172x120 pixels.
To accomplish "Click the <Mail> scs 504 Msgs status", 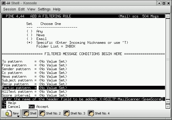I will 139,16.
